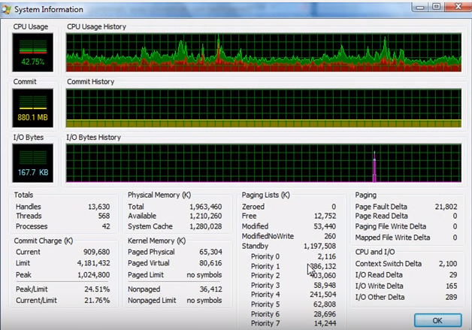Click the I/O Bytes History graph

(263, 163)
